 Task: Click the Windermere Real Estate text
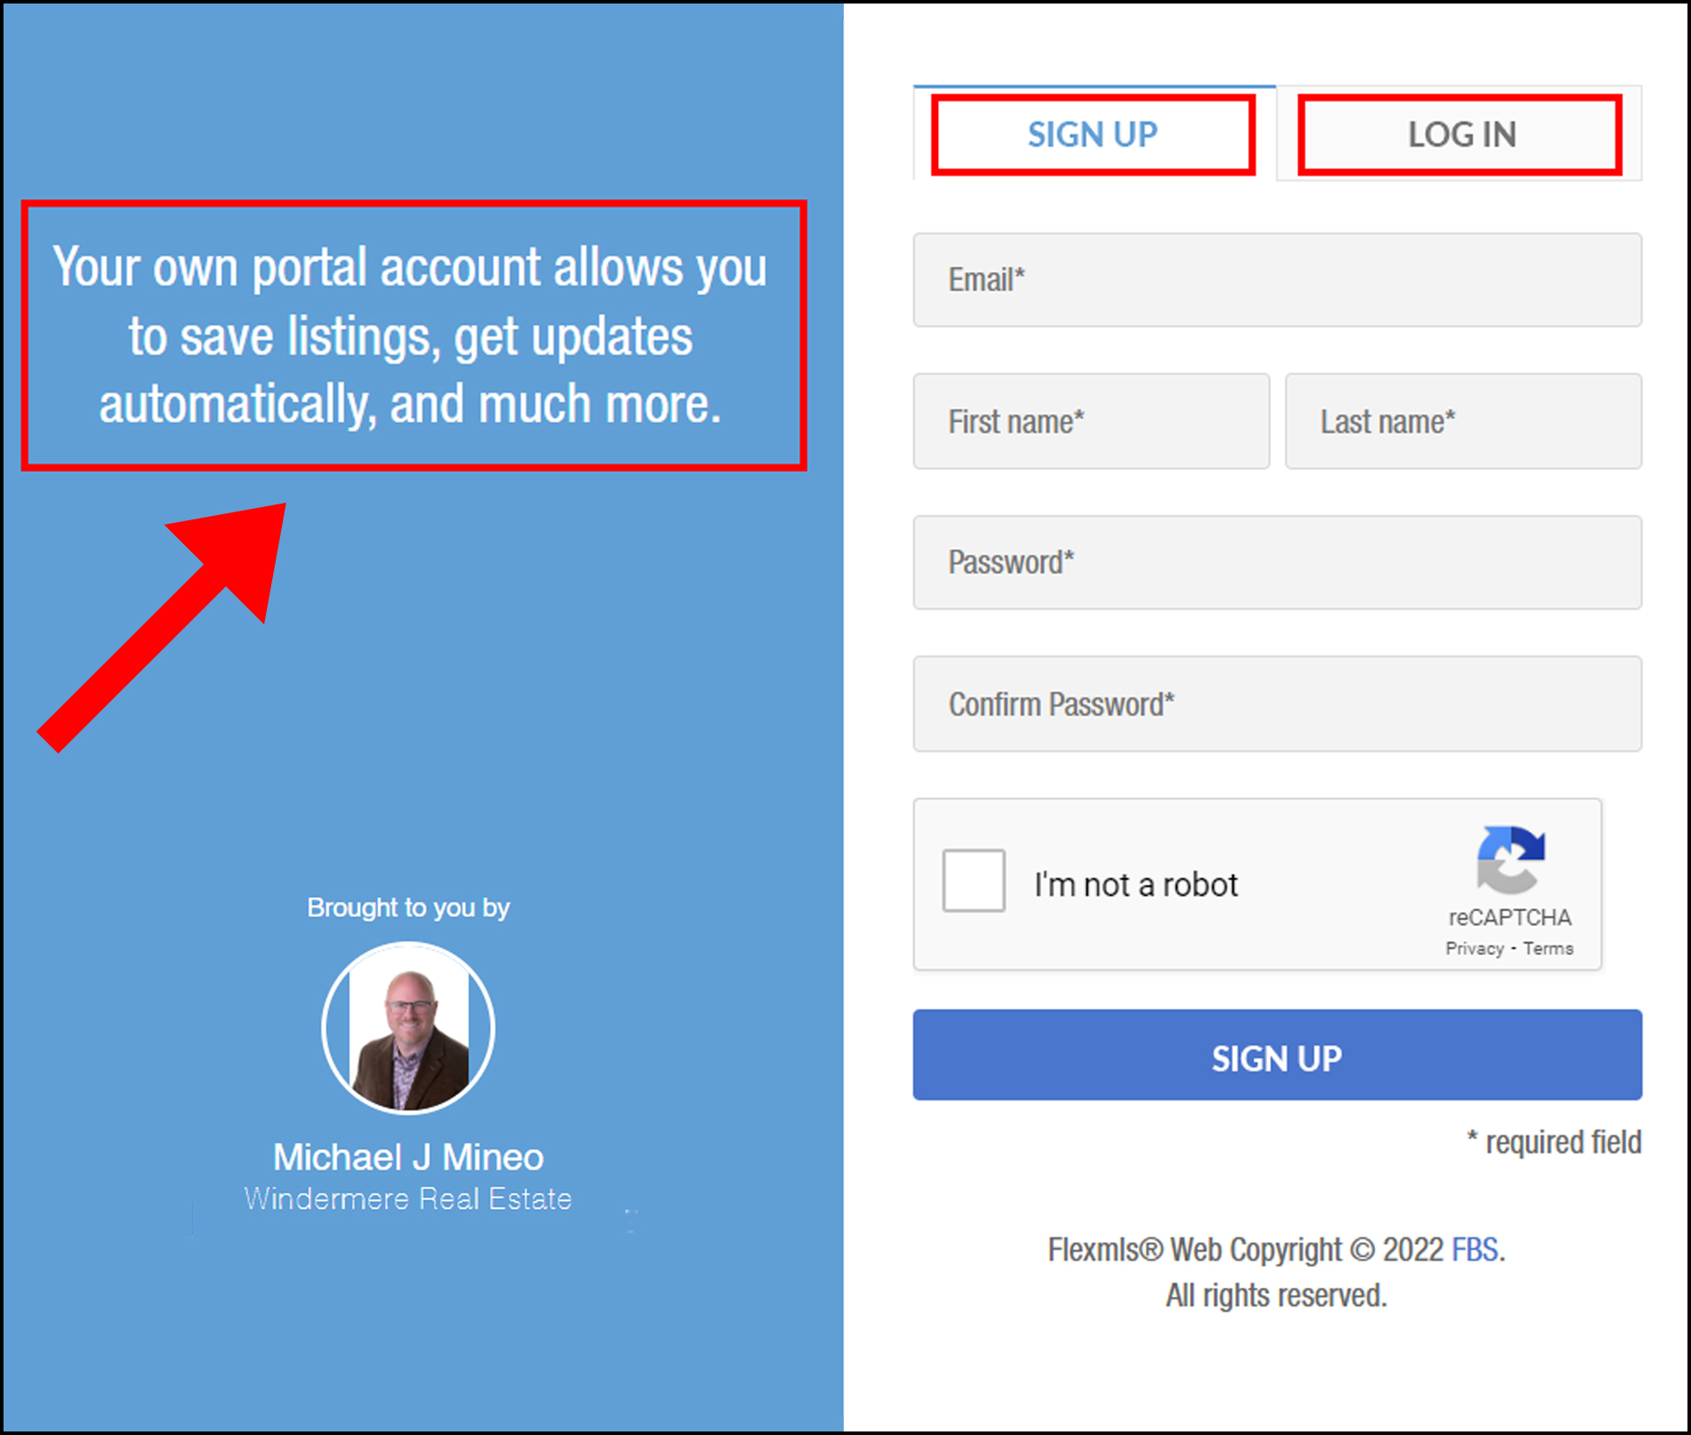point(408,1199)
